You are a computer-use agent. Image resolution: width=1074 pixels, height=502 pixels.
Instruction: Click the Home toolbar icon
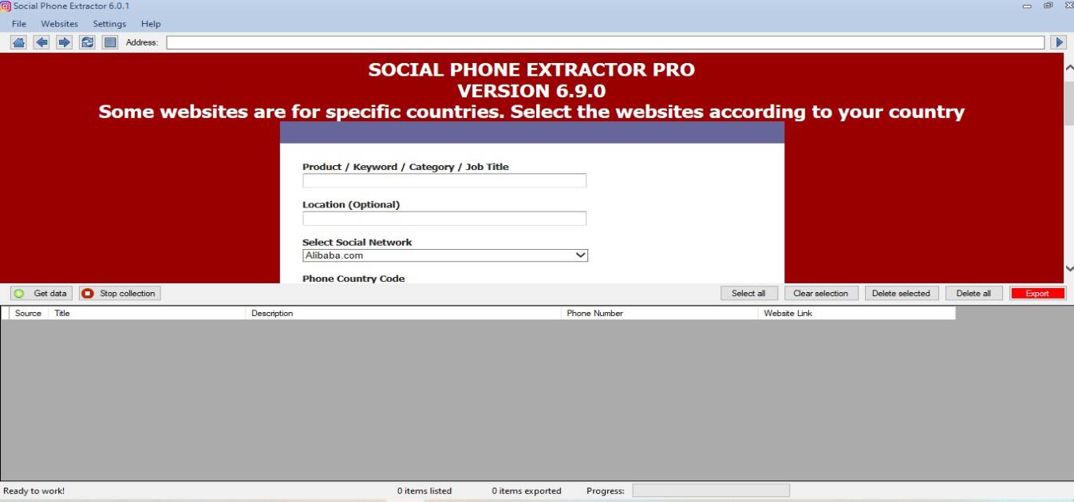pos(18,42)
